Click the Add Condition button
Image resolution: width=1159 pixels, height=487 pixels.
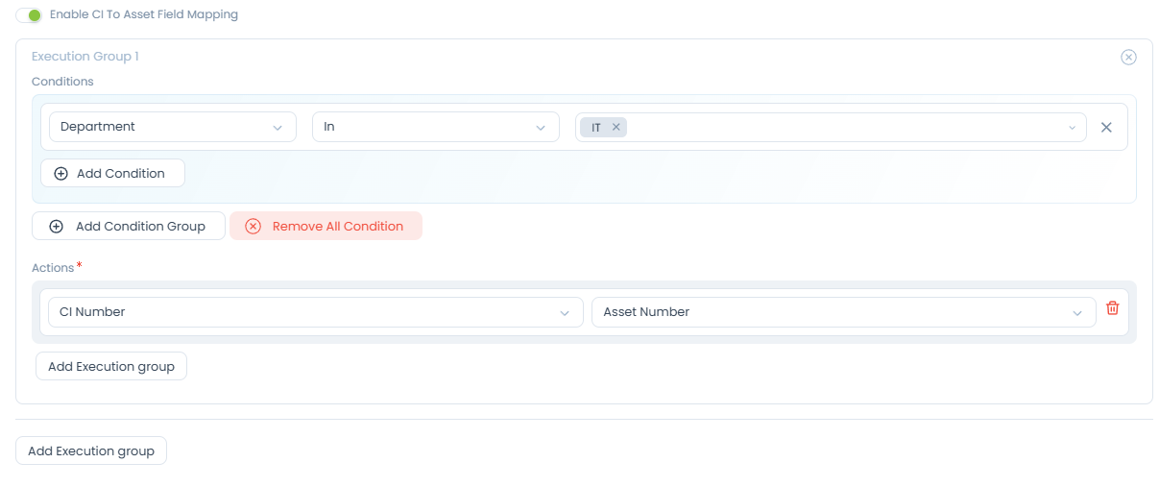click(112, 174)
